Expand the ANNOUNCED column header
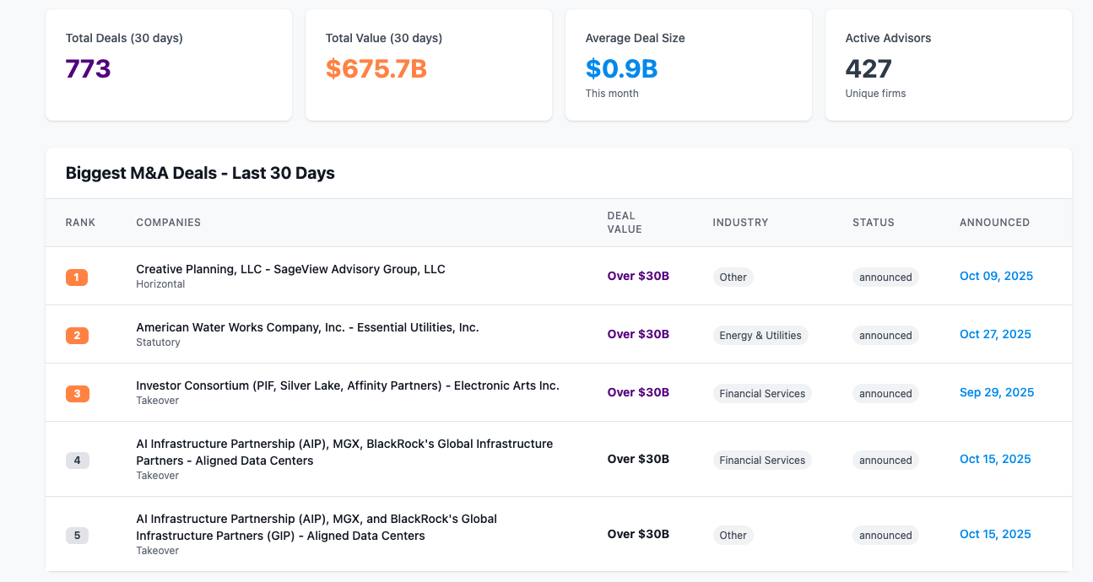The image size is (1093, 582). pos(994,222)
